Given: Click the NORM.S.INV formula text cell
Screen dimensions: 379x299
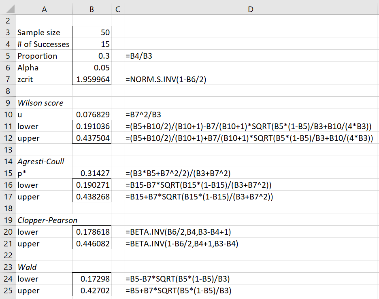Looking at the screenshot, I should coord(251,79).
